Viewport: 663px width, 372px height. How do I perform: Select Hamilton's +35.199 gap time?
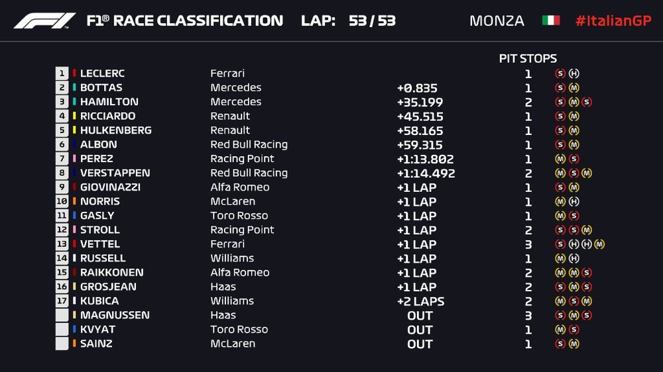pos(420,103)
